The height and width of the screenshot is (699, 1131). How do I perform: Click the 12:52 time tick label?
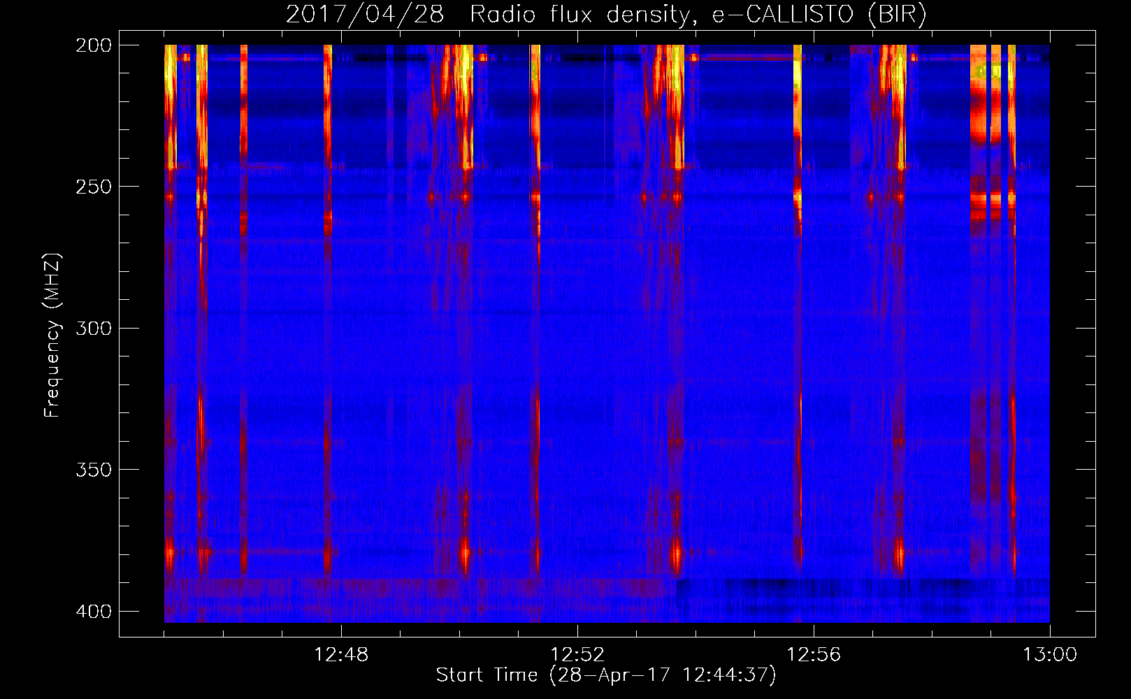[x=577, y=655]
